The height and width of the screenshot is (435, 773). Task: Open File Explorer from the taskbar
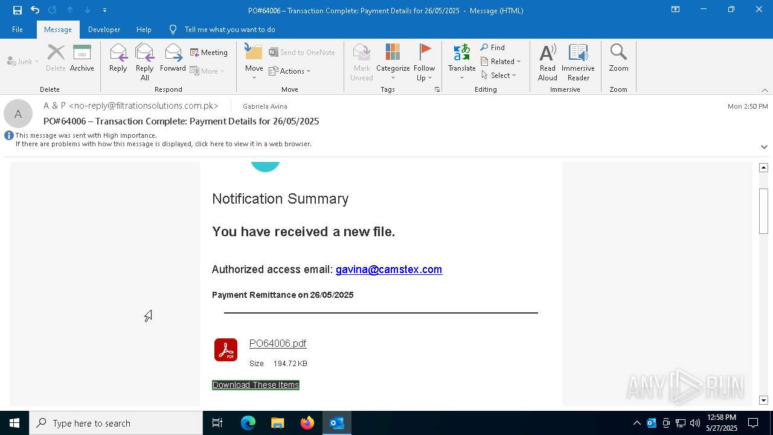[278, 423]
